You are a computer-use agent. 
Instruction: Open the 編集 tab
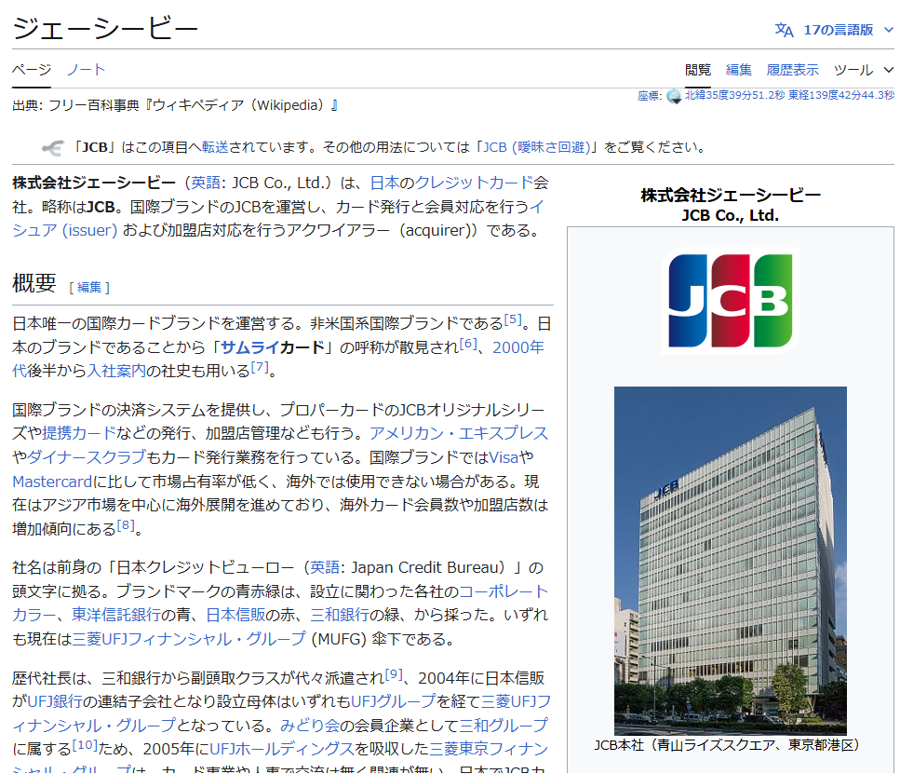point(739,70)
